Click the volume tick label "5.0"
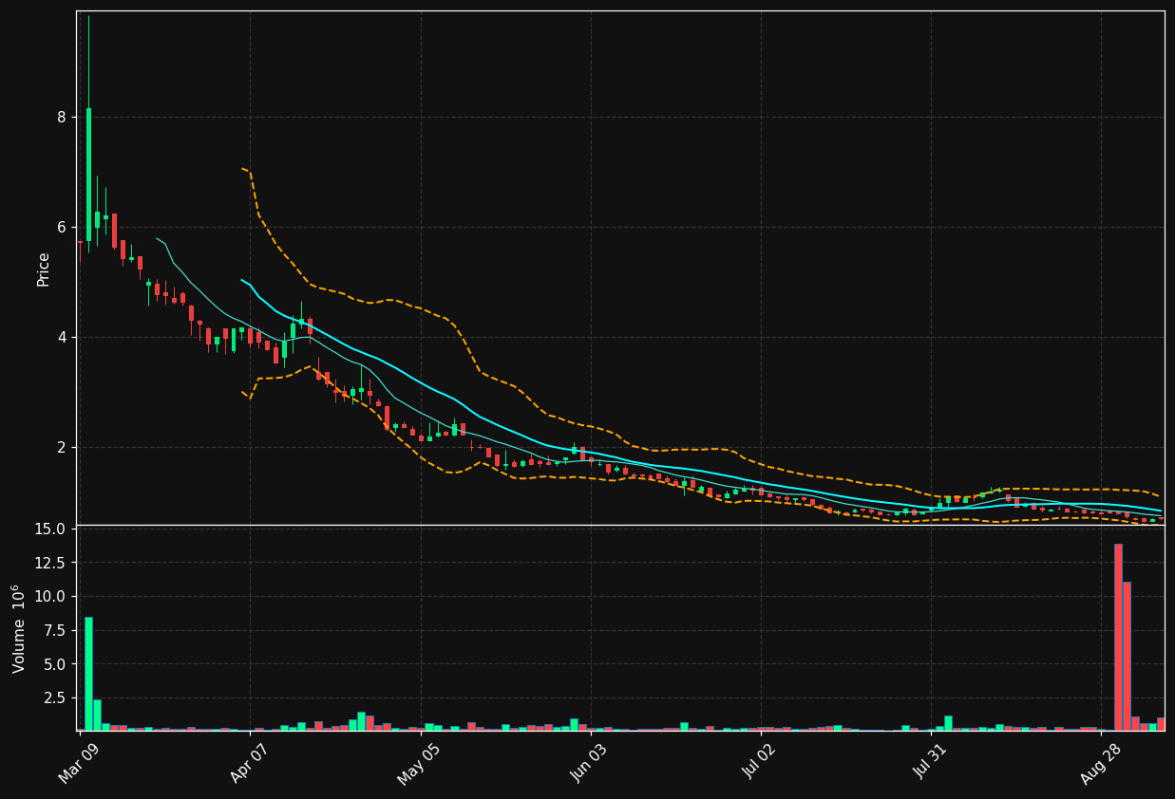The width and height of the screenshot is (1175, 799). pos(54,664)
